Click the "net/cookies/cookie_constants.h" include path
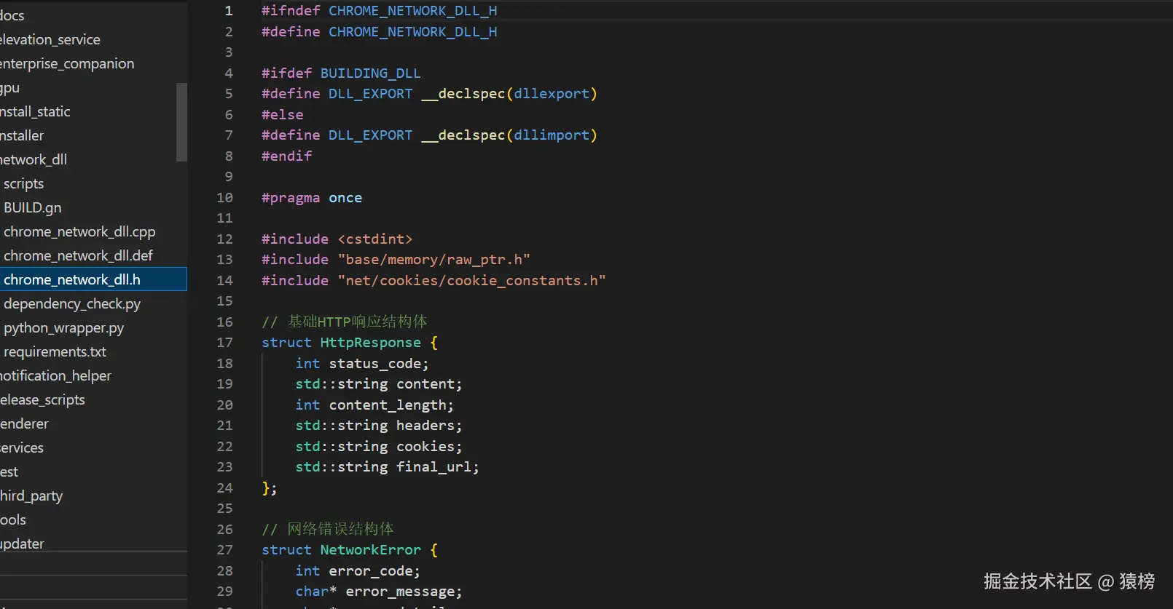 point(471,281)
